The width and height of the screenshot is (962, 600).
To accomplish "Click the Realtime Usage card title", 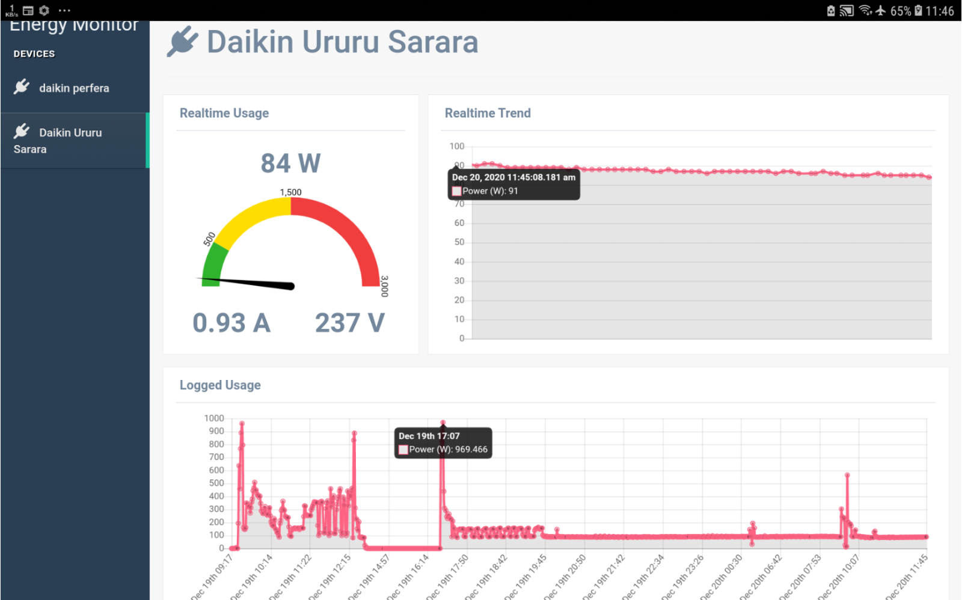I will click(224, 113).
